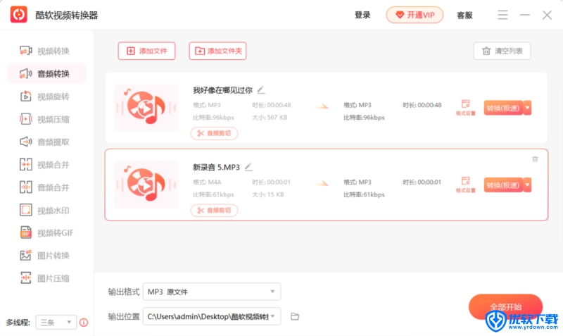The image size is (563, 336).
Task: Open the 视频转换 video conversion section
Action: (45, 51)
